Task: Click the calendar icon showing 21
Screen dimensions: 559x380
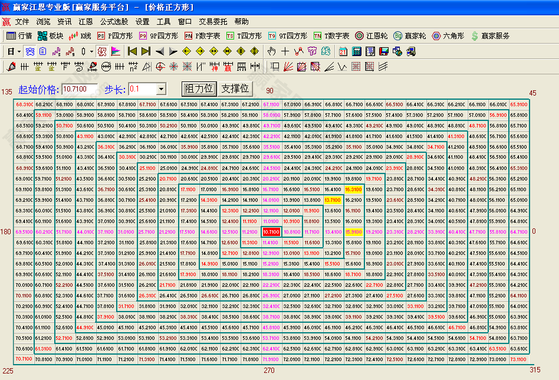Action: point(343,51)
